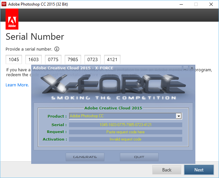Select the serial field containing 0775
The image size is (219, 178).
[53, 59]
